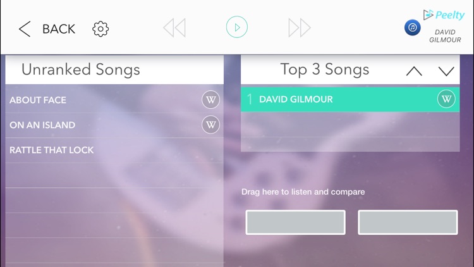This screenshot has width=474, height=267.
Task: Go back using the left chevron
Action: pos(25,28)
